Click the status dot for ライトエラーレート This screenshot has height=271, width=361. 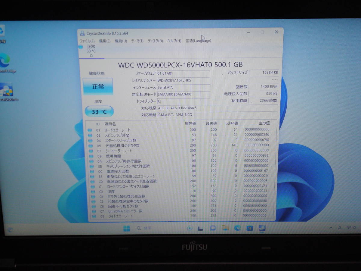pyautogui.click(x=94, y=216)
